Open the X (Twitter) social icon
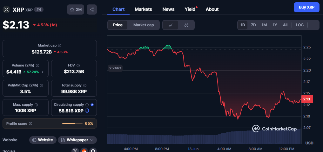The width and height of the screenshot is (323, 152). click(x=75, y=151)
